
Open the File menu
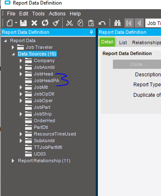pos(11,14)
